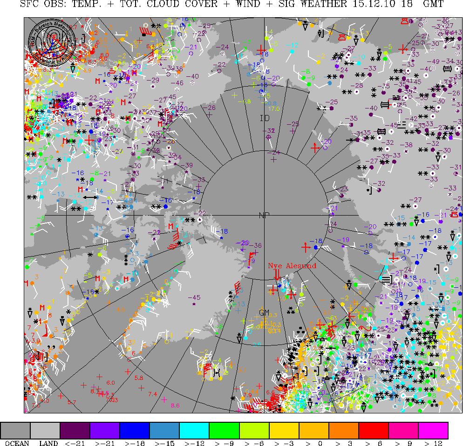Pick the pink >9 legend swatch

point(403,430)
